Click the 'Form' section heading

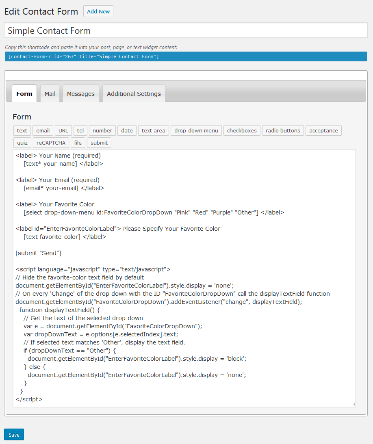coord(22,117)
